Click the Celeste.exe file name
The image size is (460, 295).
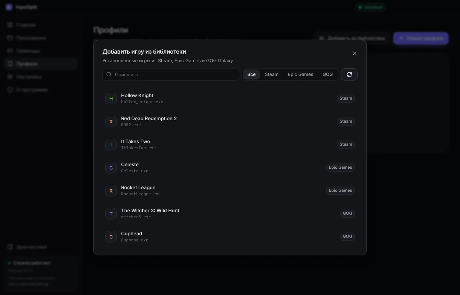coord(135,171)
